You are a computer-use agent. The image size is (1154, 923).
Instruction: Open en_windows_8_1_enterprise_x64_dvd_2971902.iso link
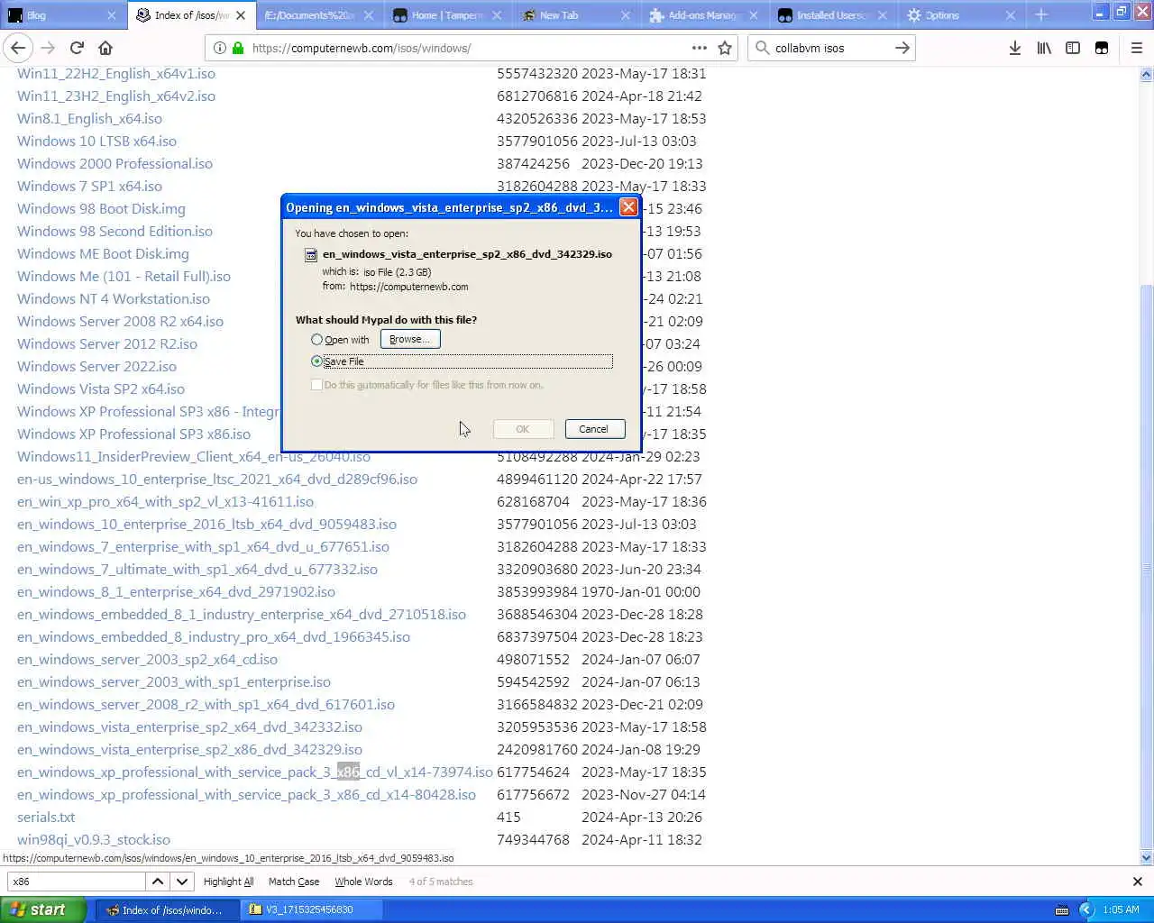pos(176,592)
